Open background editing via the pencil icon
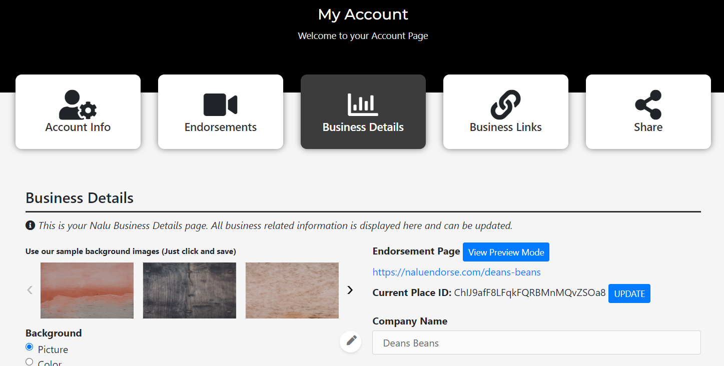Viewport: 724px width, 366px height. (350, 341)
